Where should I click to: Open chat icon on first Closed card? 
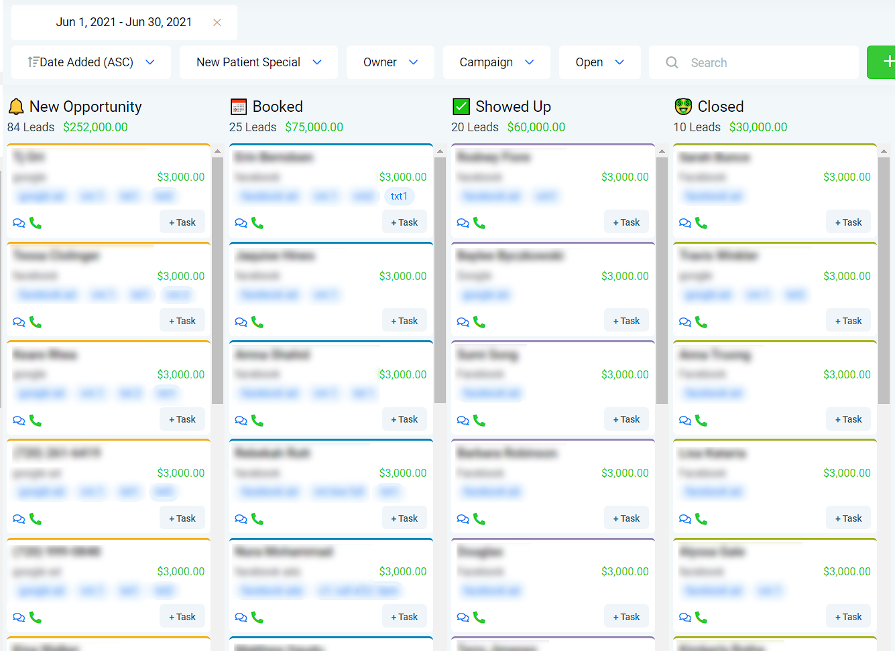point(684,223)
